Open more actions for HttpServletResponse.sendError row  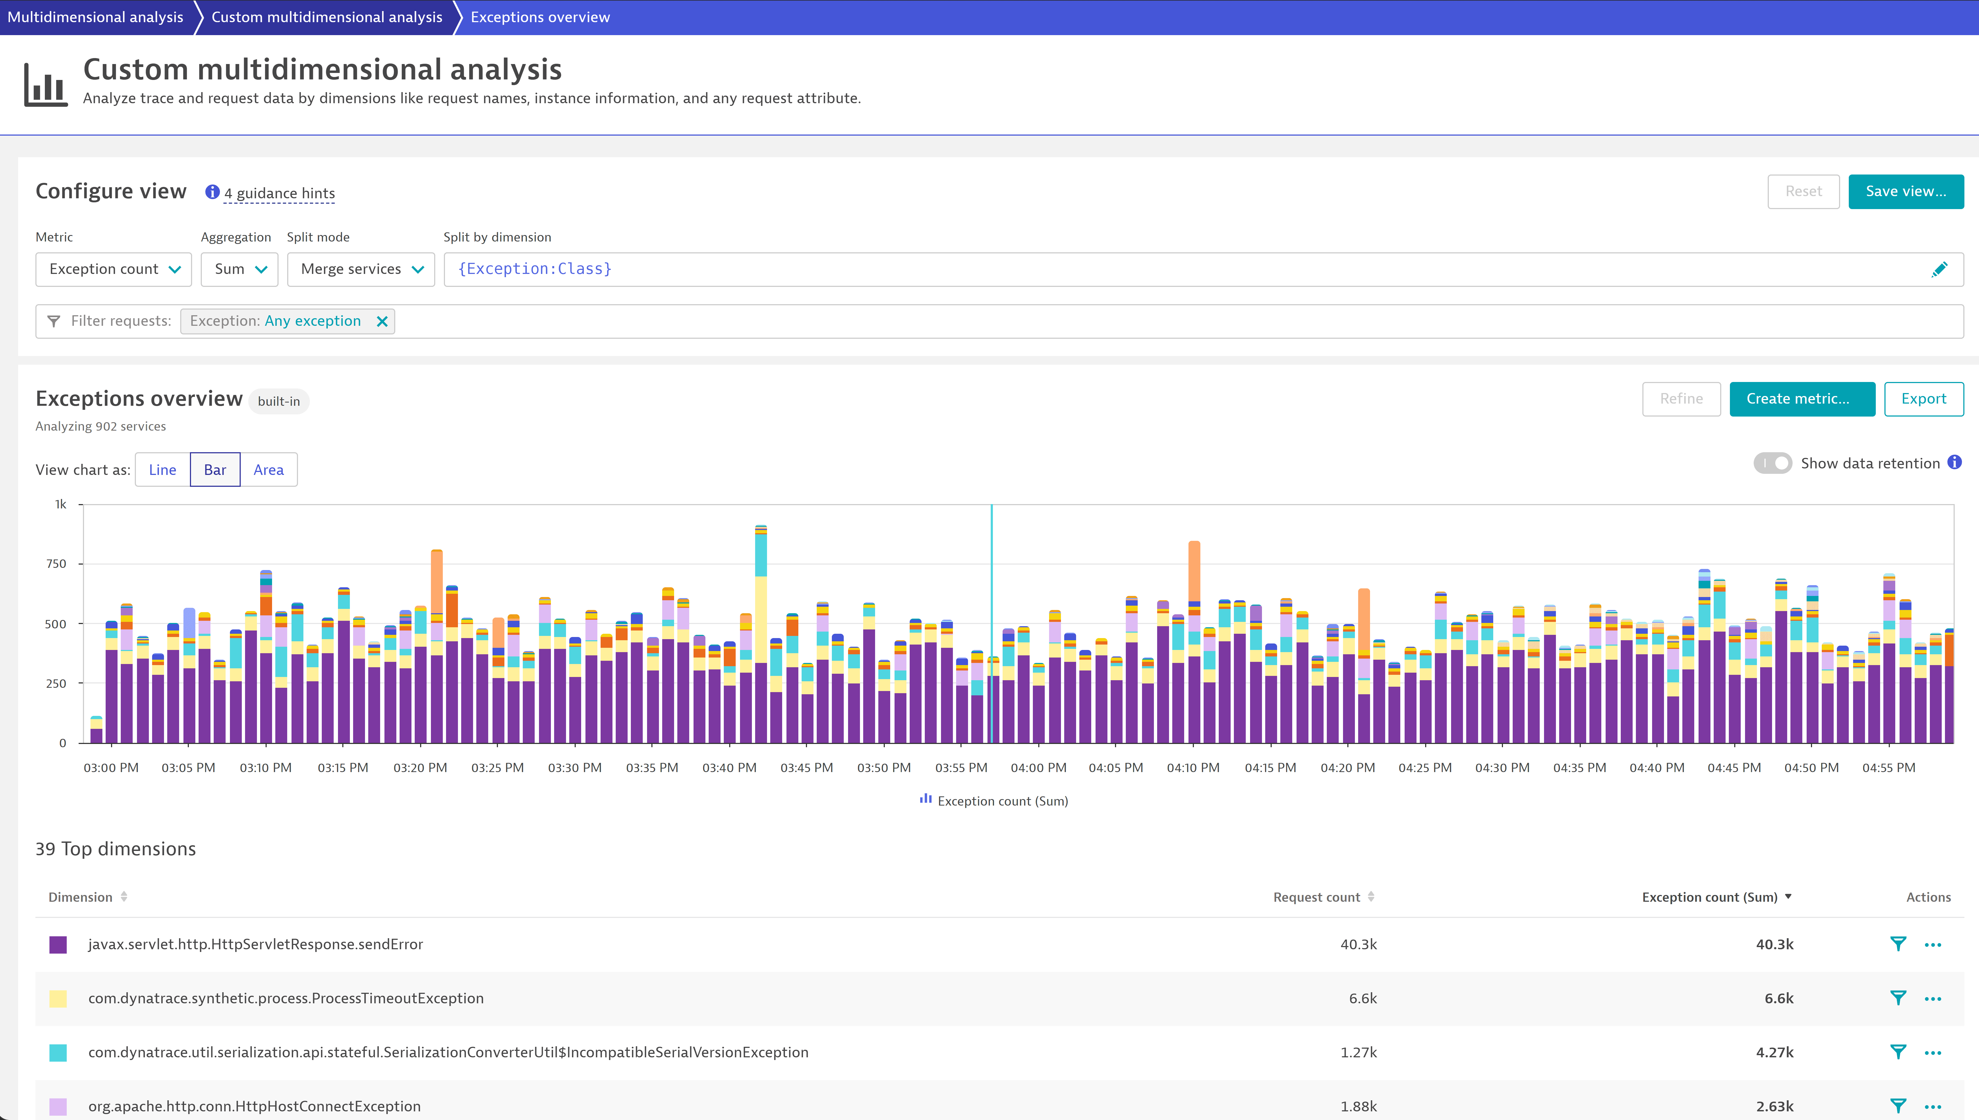click(x=1933, y=945)
